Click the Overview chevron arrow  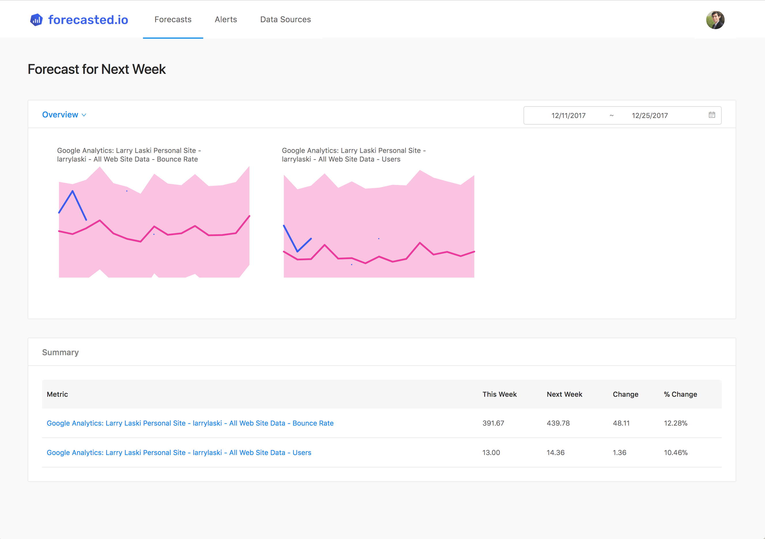pyautogui.click(x=84, y=115)
